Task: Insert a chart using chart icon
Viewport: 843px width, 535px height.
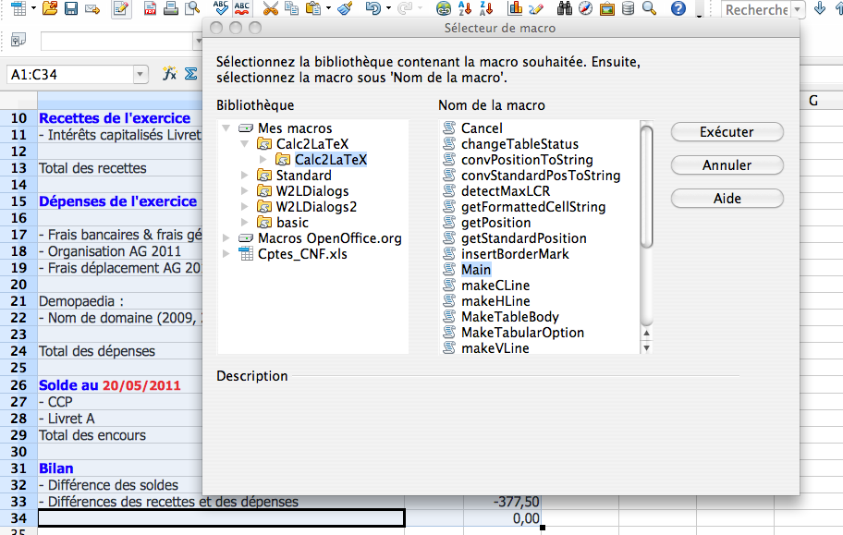Action: pos(514,9)
